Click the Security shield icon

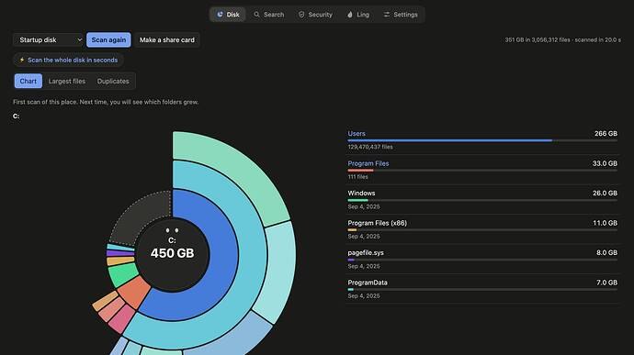point(301,15)
